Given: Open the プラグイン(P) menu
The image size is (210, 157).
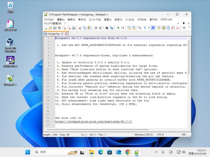Looking at the screenshot, I should click(x=166, y=19).
